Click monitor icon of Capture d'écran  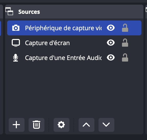pos(16,43)
